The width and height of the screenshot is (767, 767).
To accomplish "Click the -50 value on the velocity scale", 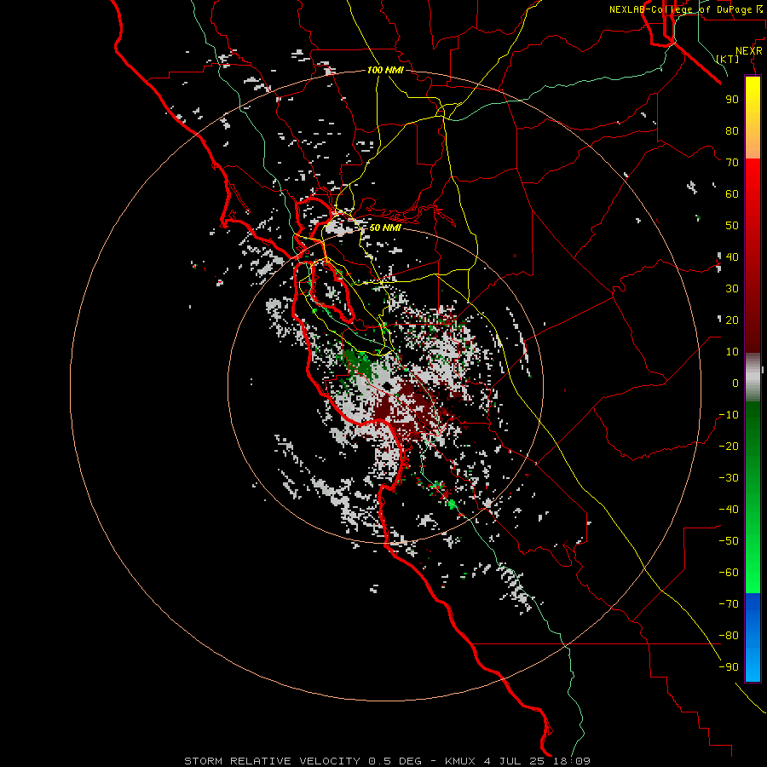I will pos(729,540).
